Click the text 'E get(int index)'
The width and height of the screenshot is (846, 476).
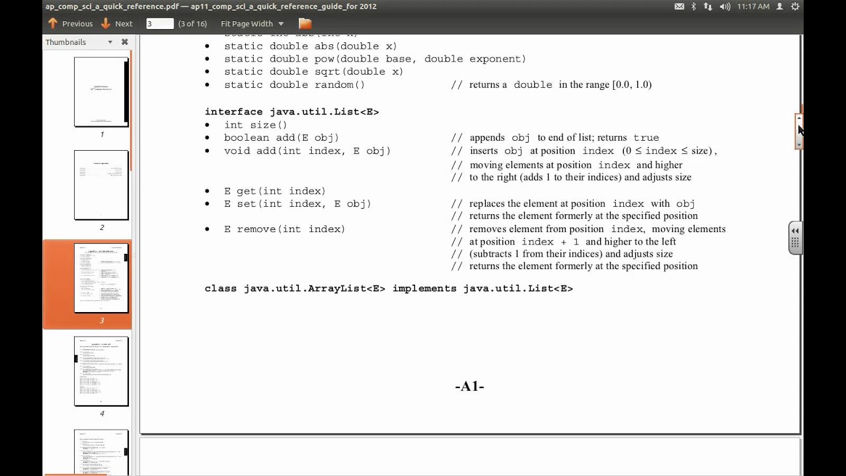[x=274, y=191]
